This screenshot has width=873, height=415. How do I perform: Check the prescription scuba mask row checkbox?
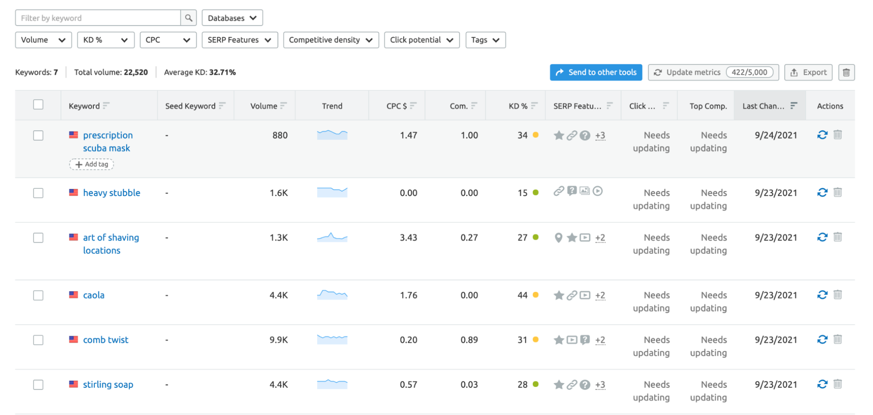tap(38, 136)
